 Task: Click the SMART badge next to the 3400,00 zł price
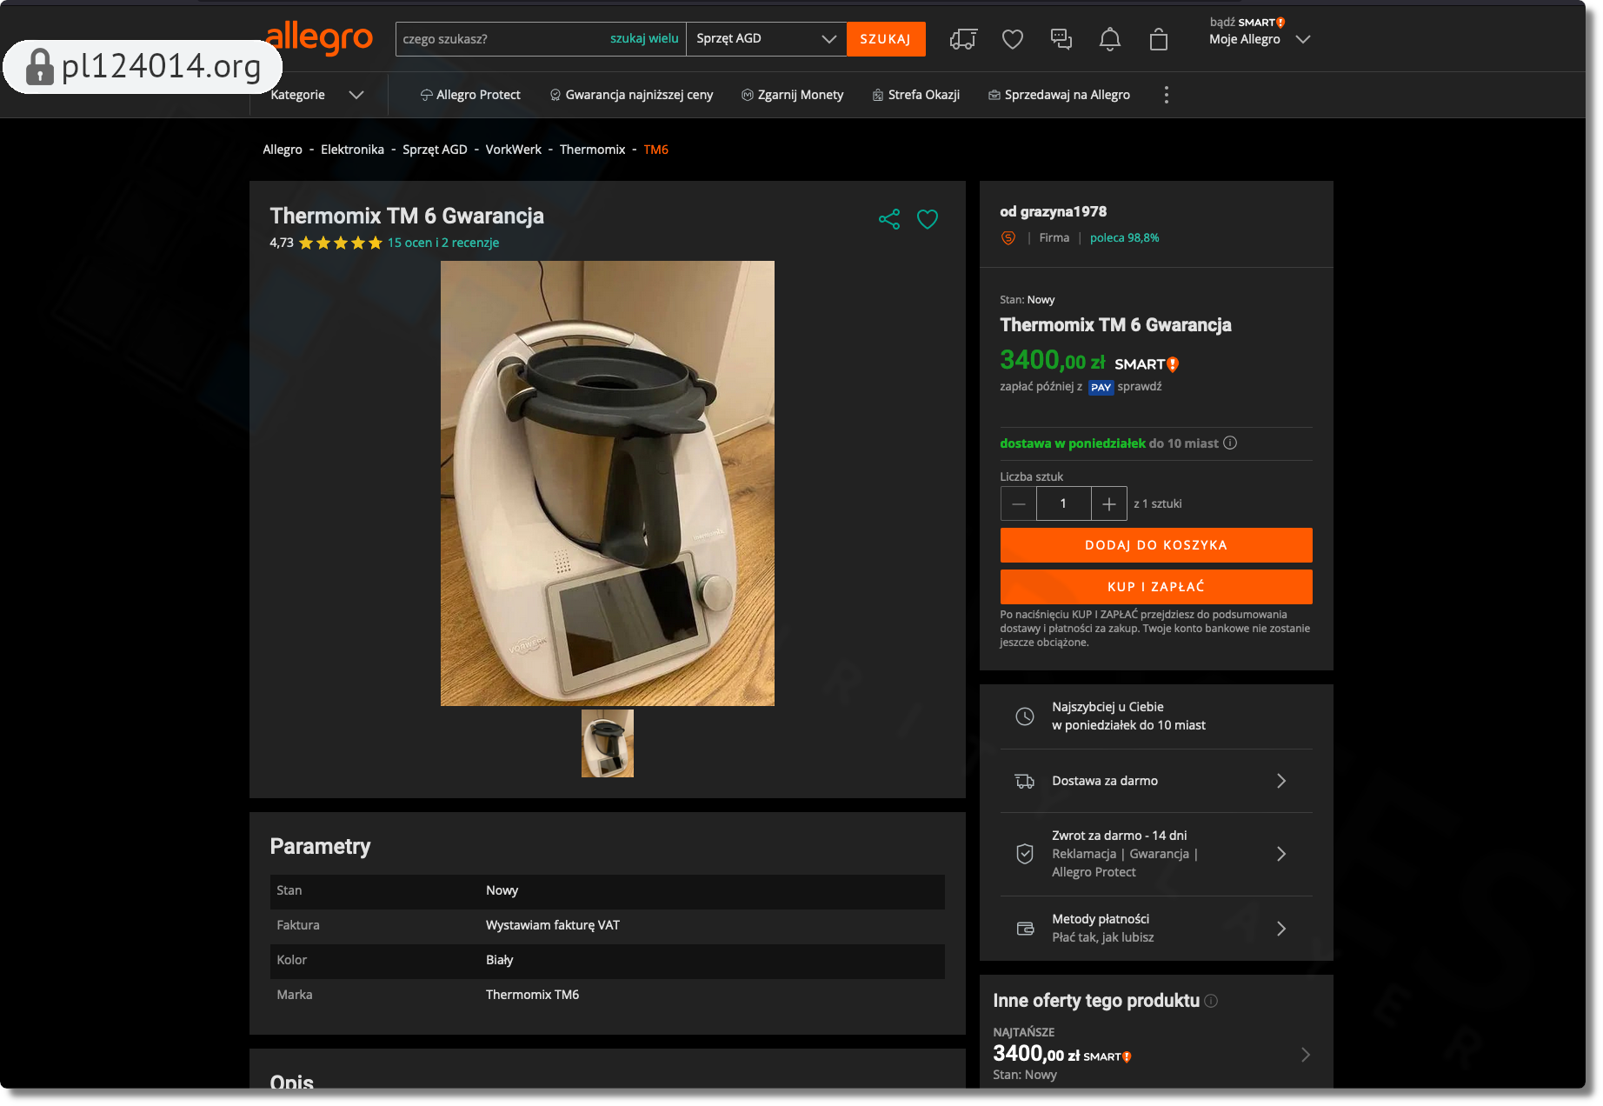[1147, 364]
